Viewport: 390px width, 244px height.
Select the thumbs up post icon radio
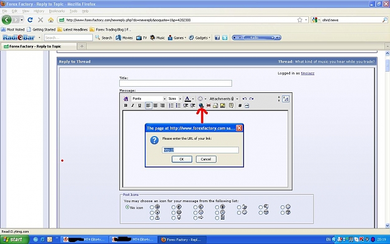[x=239, y=207]
